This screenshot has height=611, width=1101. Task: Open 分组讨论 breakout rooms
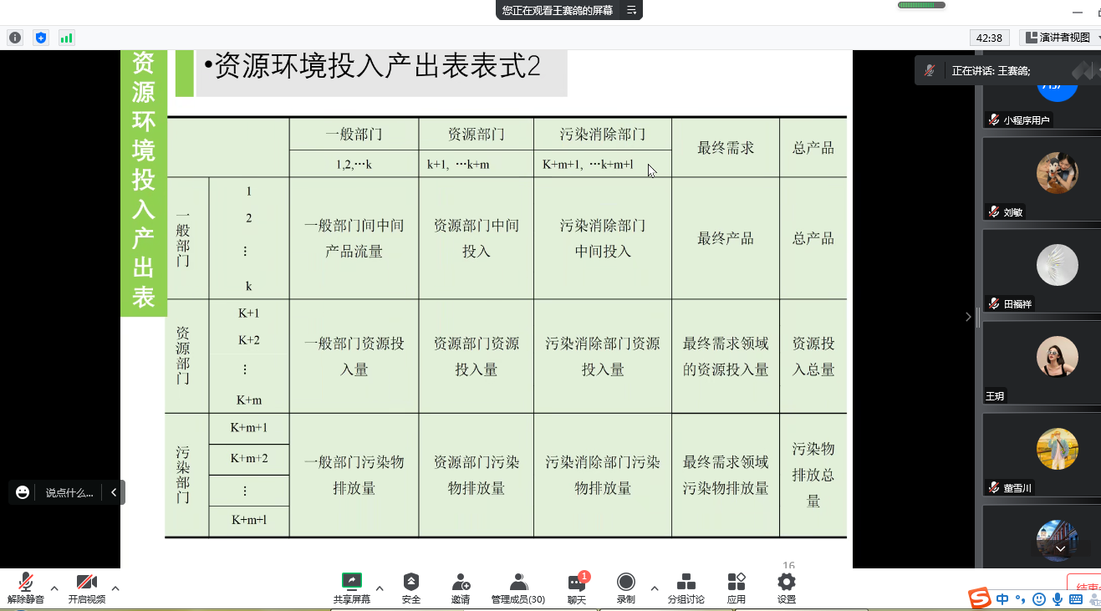pos(686,588)
